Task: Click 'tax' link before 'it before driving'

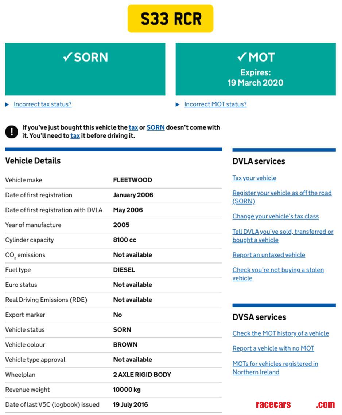Action: (75, 136)
